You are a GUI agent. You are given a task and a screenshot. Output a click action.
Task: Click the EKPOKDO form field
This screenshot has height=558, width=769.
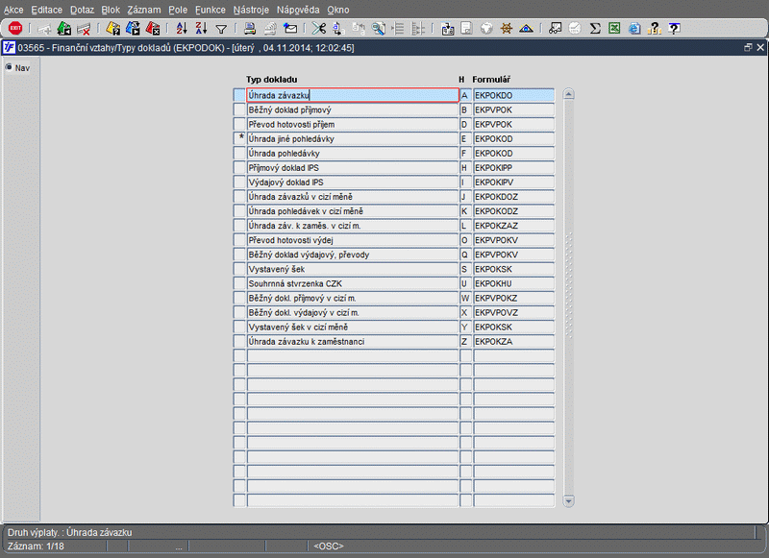point(514,95)
